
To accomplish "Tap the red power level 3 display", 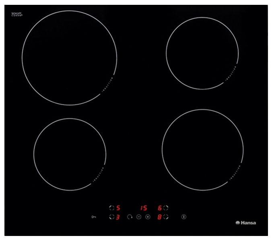I will click(118, 217).
